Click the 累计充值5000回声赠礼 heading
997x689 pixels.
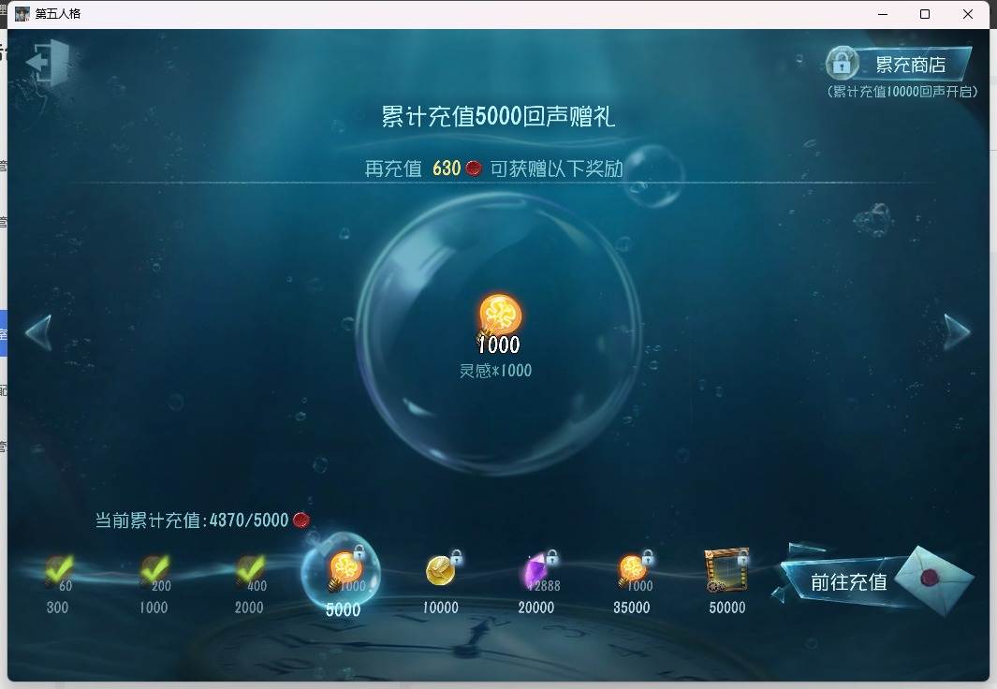[x=498, y=116]
